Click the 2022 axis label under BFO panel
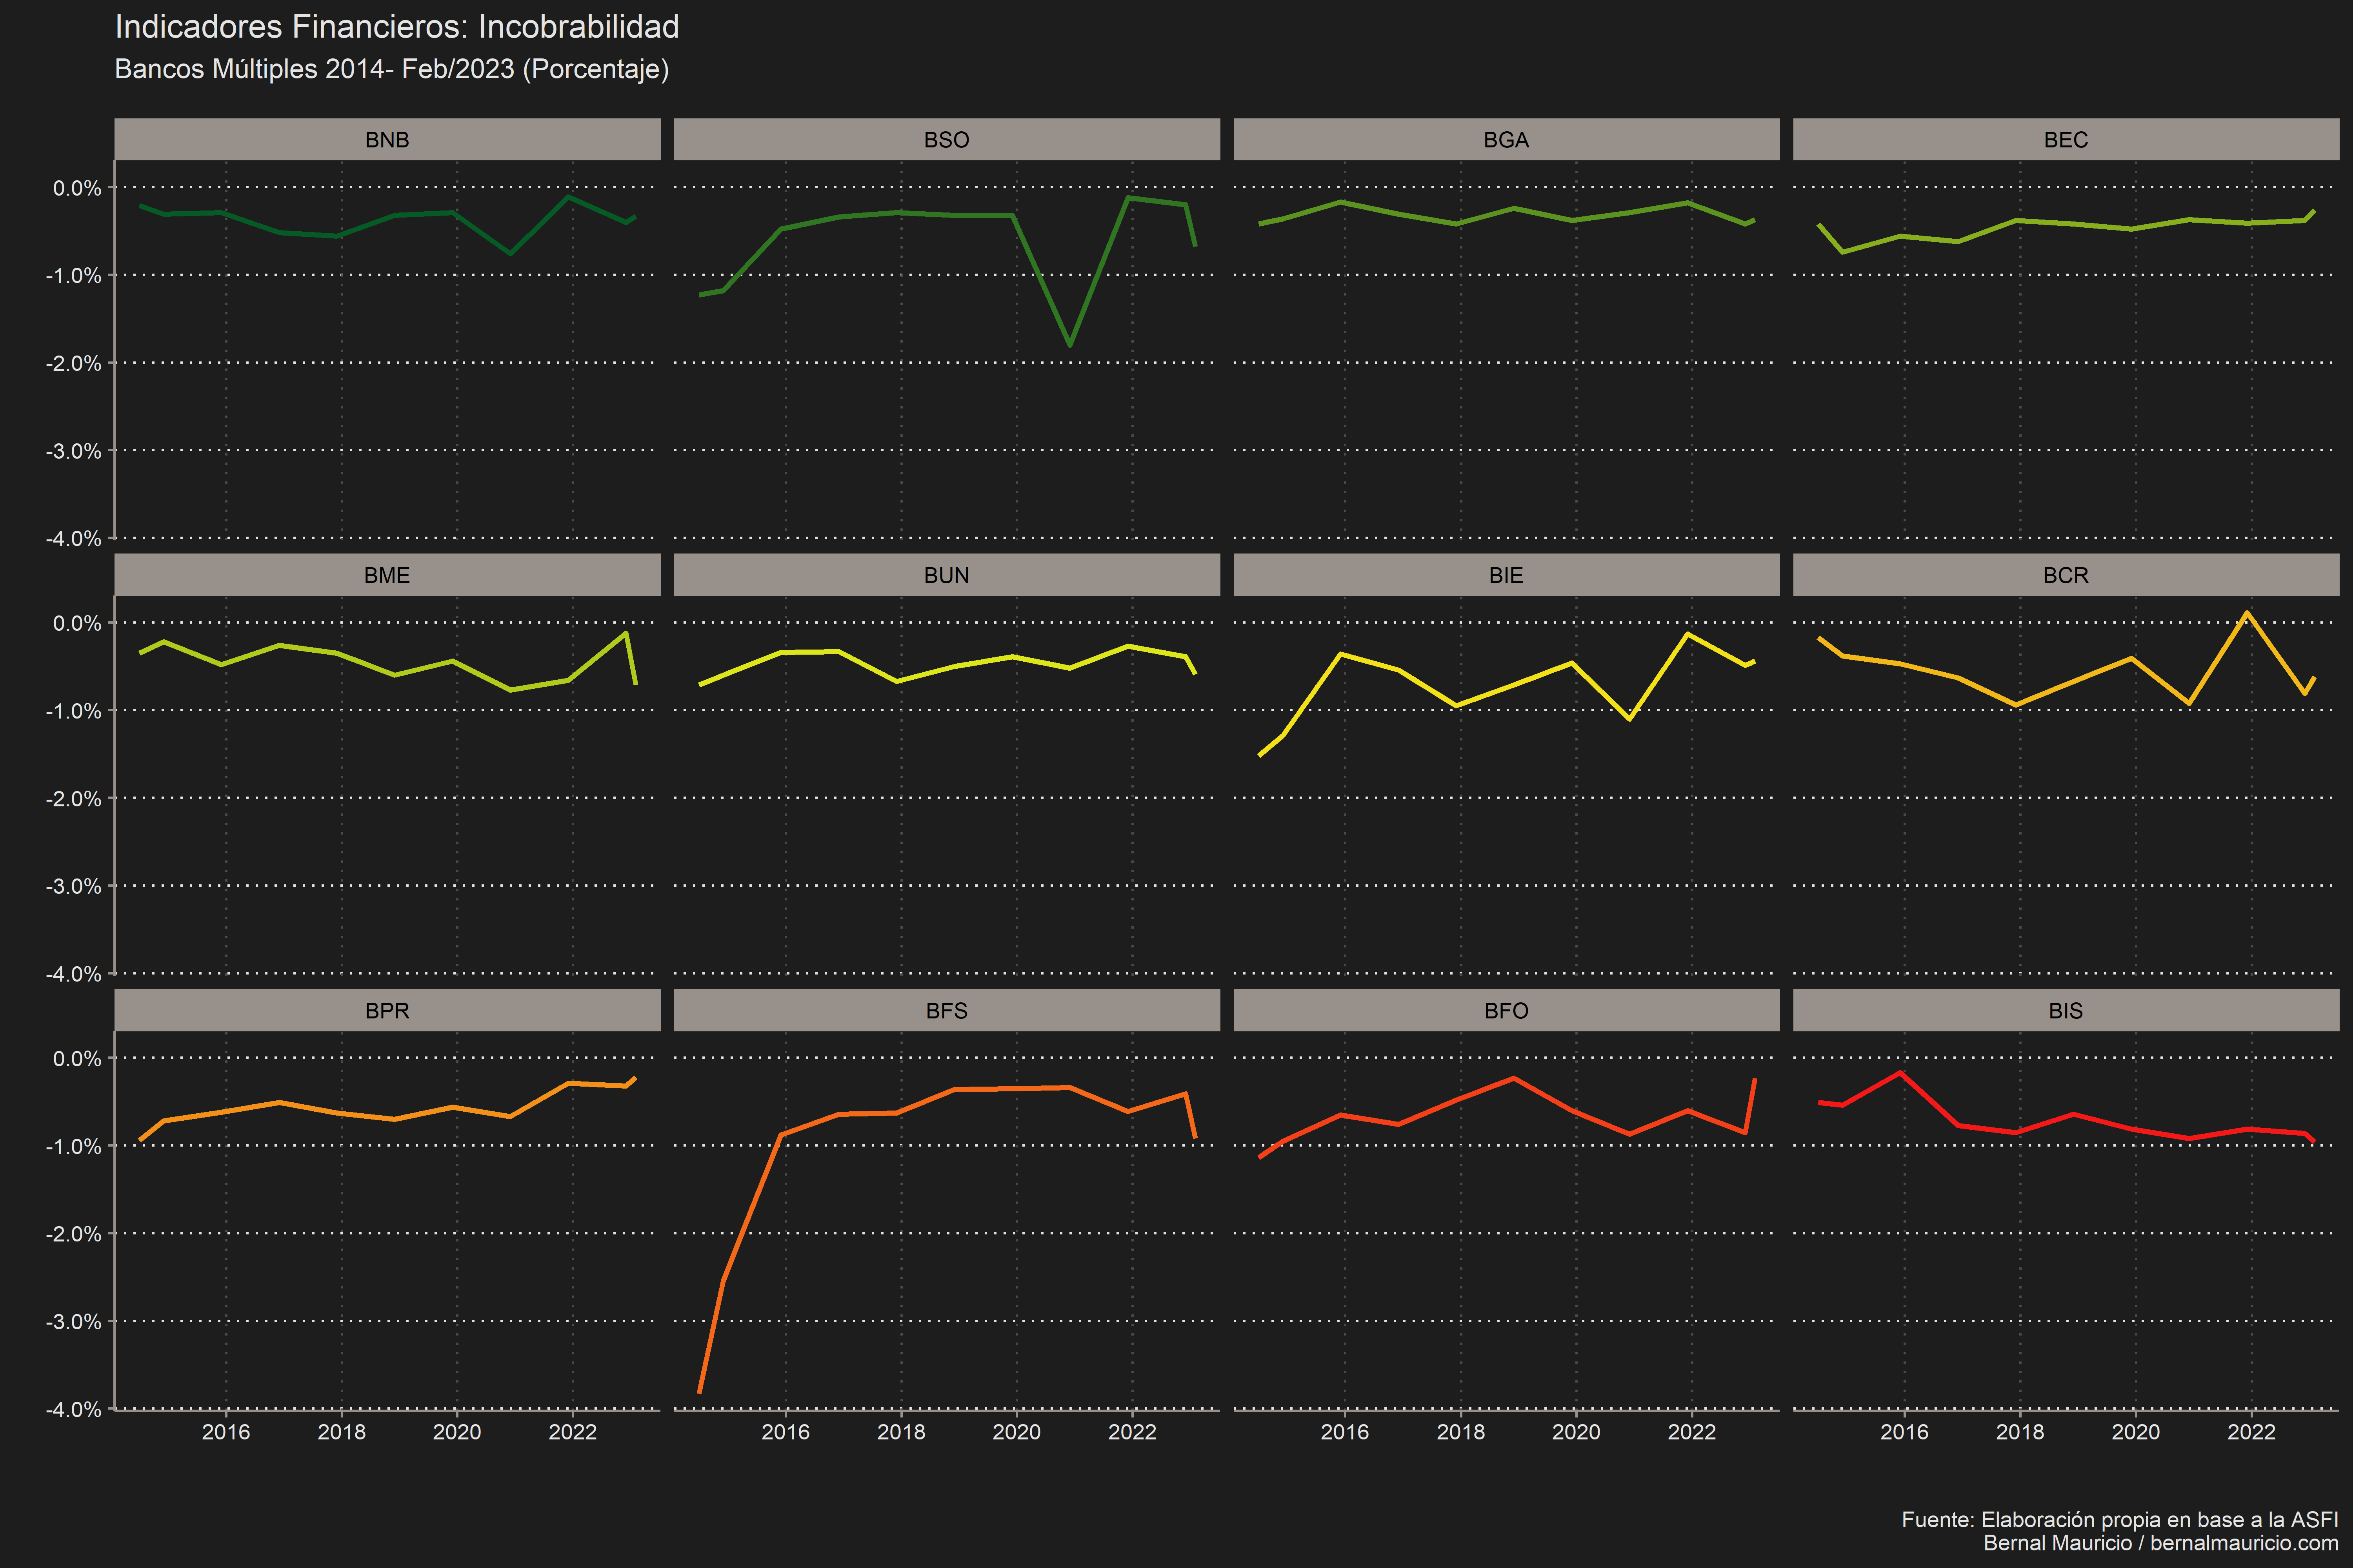 coord(1692,1432)
